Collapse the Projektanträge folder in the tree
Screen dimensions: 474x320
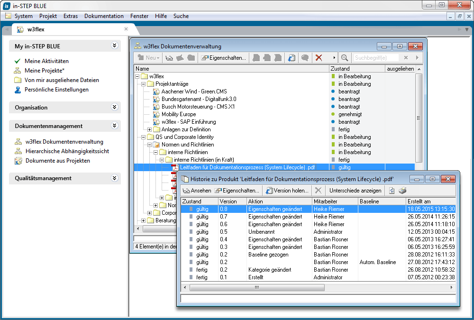[x=144, y=84]
